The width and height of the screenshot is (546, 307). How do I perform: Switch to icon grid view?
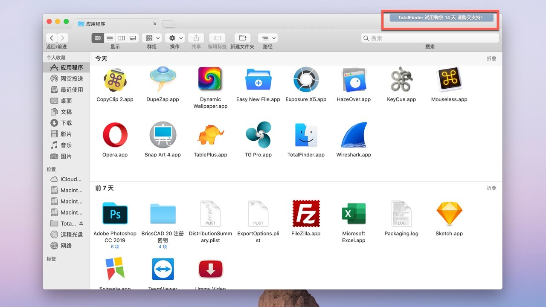coord(98,38)
